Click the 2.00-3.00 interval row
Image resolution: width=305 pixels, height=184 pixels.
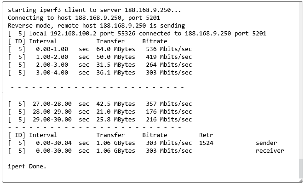[x=50, y=65]
